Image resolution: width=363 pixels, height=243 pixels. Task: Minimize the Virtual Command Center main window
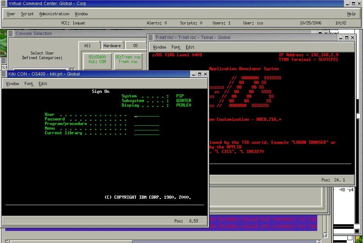[x=347, y=4]
